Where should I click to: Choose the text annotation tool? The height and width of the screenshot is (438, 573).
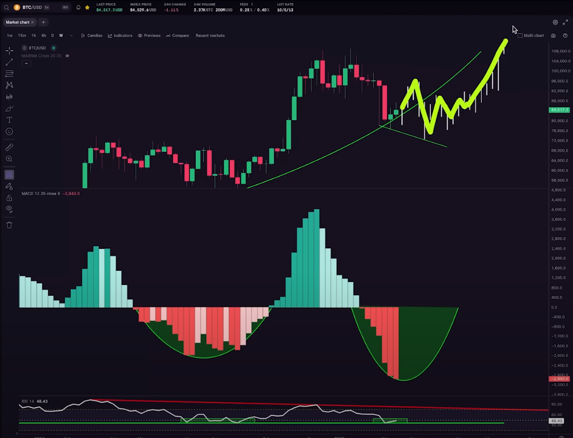pyautogui.click(x=9, y=120)
